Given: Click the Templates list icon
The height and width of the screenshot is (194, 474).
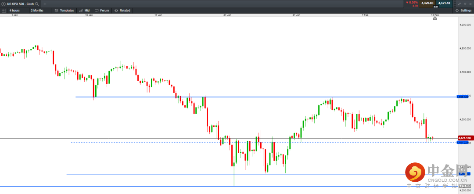Looking at the screenshot, I should tap(56, 10).
